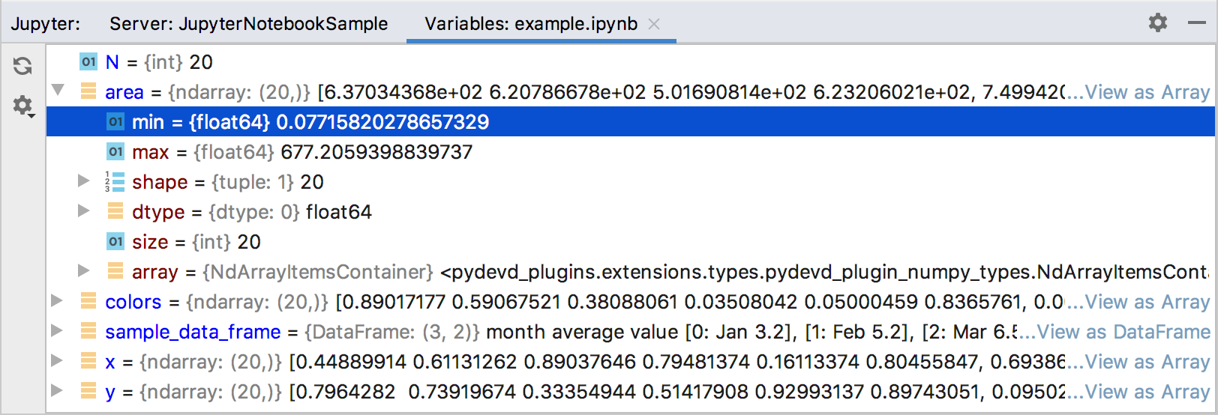Expand the array NdArrayItemsContainer node
Screen dimensions: 1218x415
pos(84,270)
